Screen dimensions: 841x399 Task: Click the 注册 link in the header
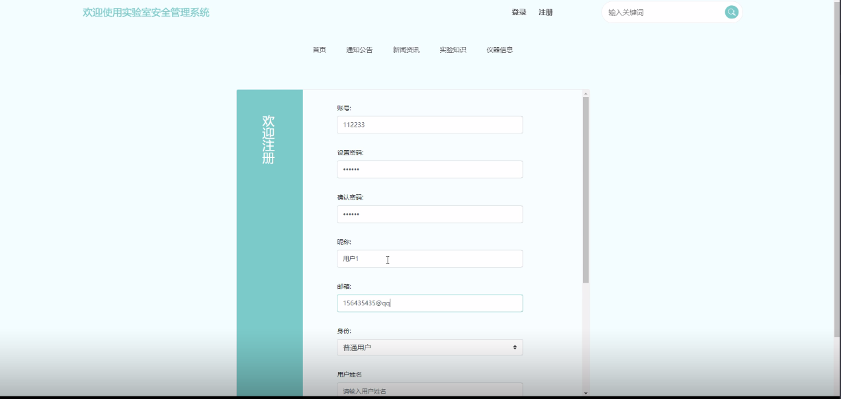coord(545,13)
